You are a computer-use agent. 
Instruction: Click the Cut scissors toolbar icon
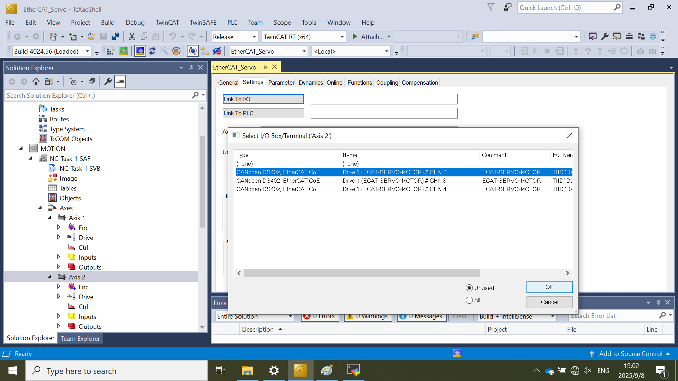132,37
